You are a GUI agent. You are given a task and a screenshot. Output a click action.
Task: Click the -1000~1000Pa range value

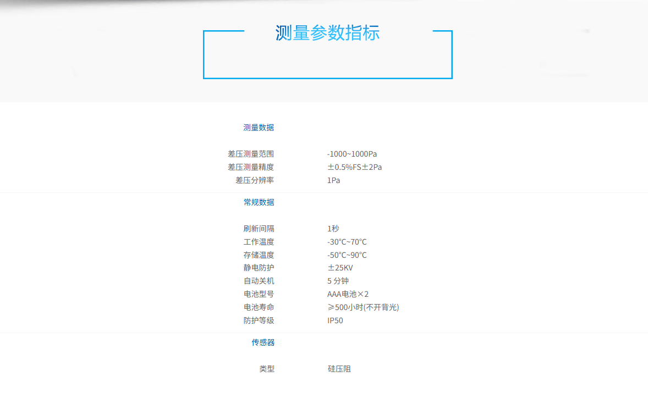352,154
